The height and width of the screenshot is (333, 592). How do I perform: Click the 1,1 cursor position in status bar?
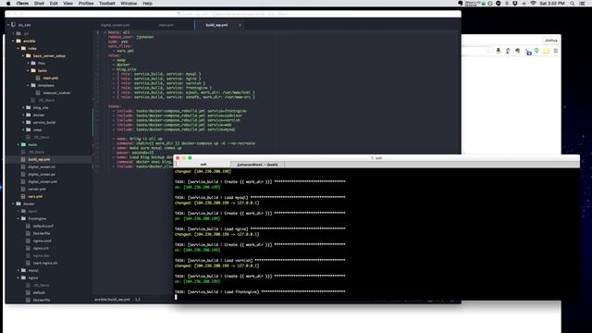tap(138, 300)
